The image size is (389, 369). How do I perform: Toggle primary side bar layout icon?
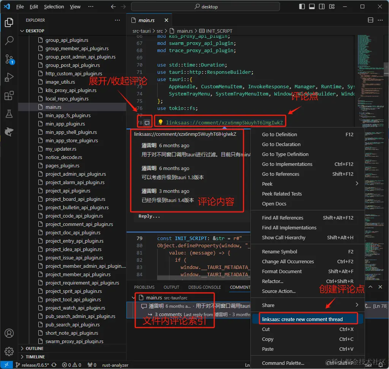click(302, 6)
